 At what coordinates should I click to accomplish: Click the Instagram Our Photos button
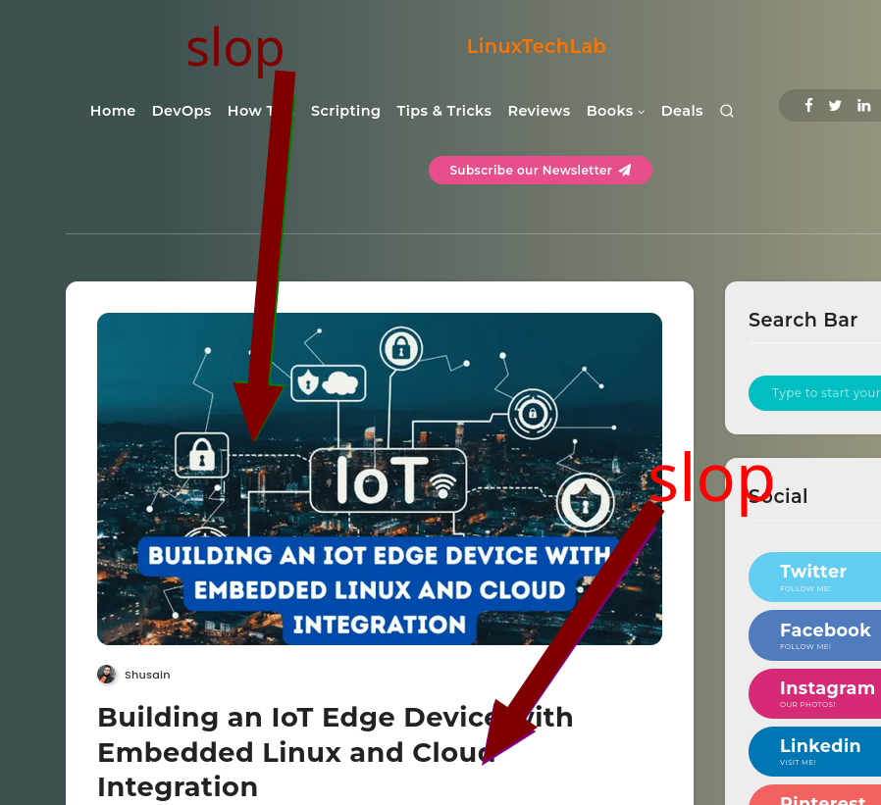click(x=814, y=693)
